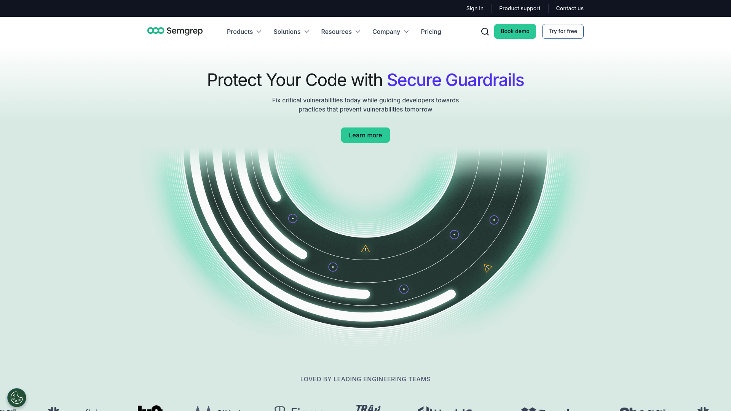Click the play/arrow icon on the right side

487,268
